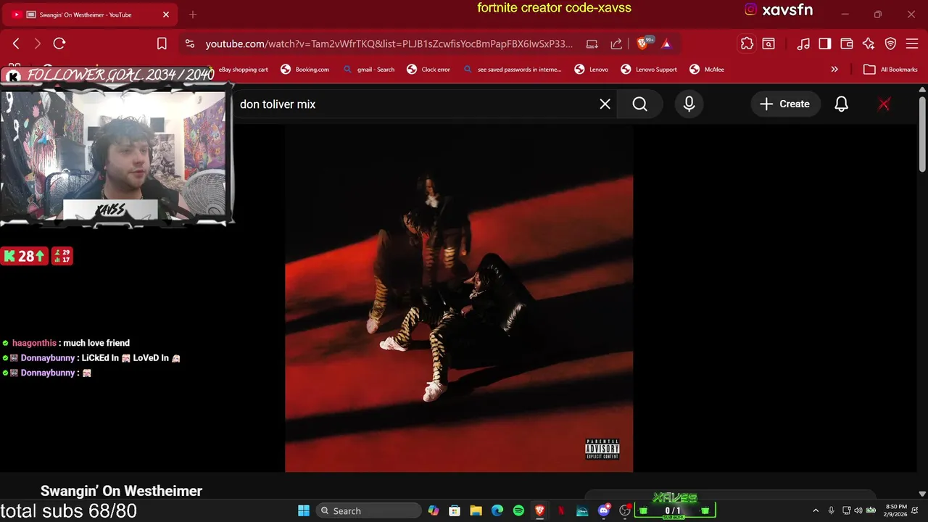Open the see saved passwords bookmark
The height and width of the screenshot is (522, 928).
tap(513, 70)
